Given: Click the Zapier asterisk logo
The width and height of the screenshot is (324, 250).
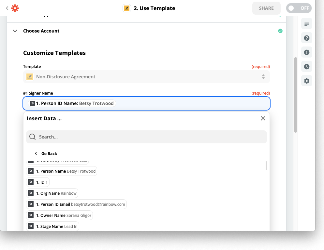Looking at the screenshot, I should click(x=15, y=8).
